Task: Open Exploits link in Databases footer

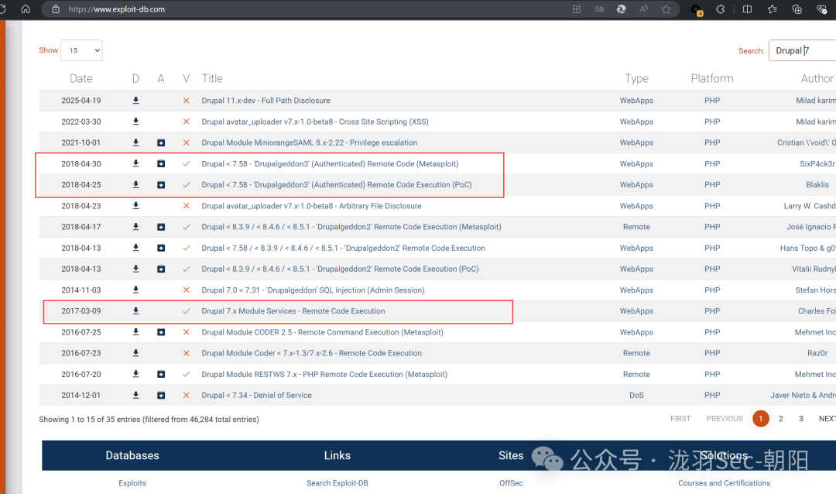Action: [132, 483]
